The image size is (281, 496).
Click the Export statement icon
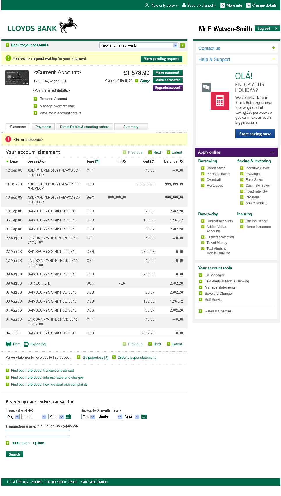26,344
